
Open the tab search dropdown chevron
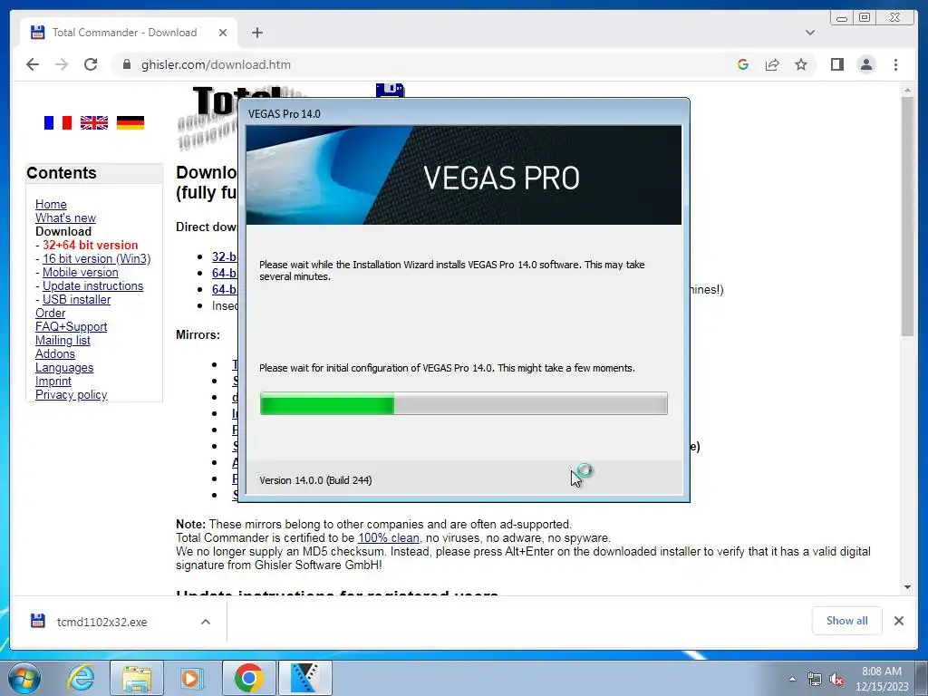[x=810, y=33]
